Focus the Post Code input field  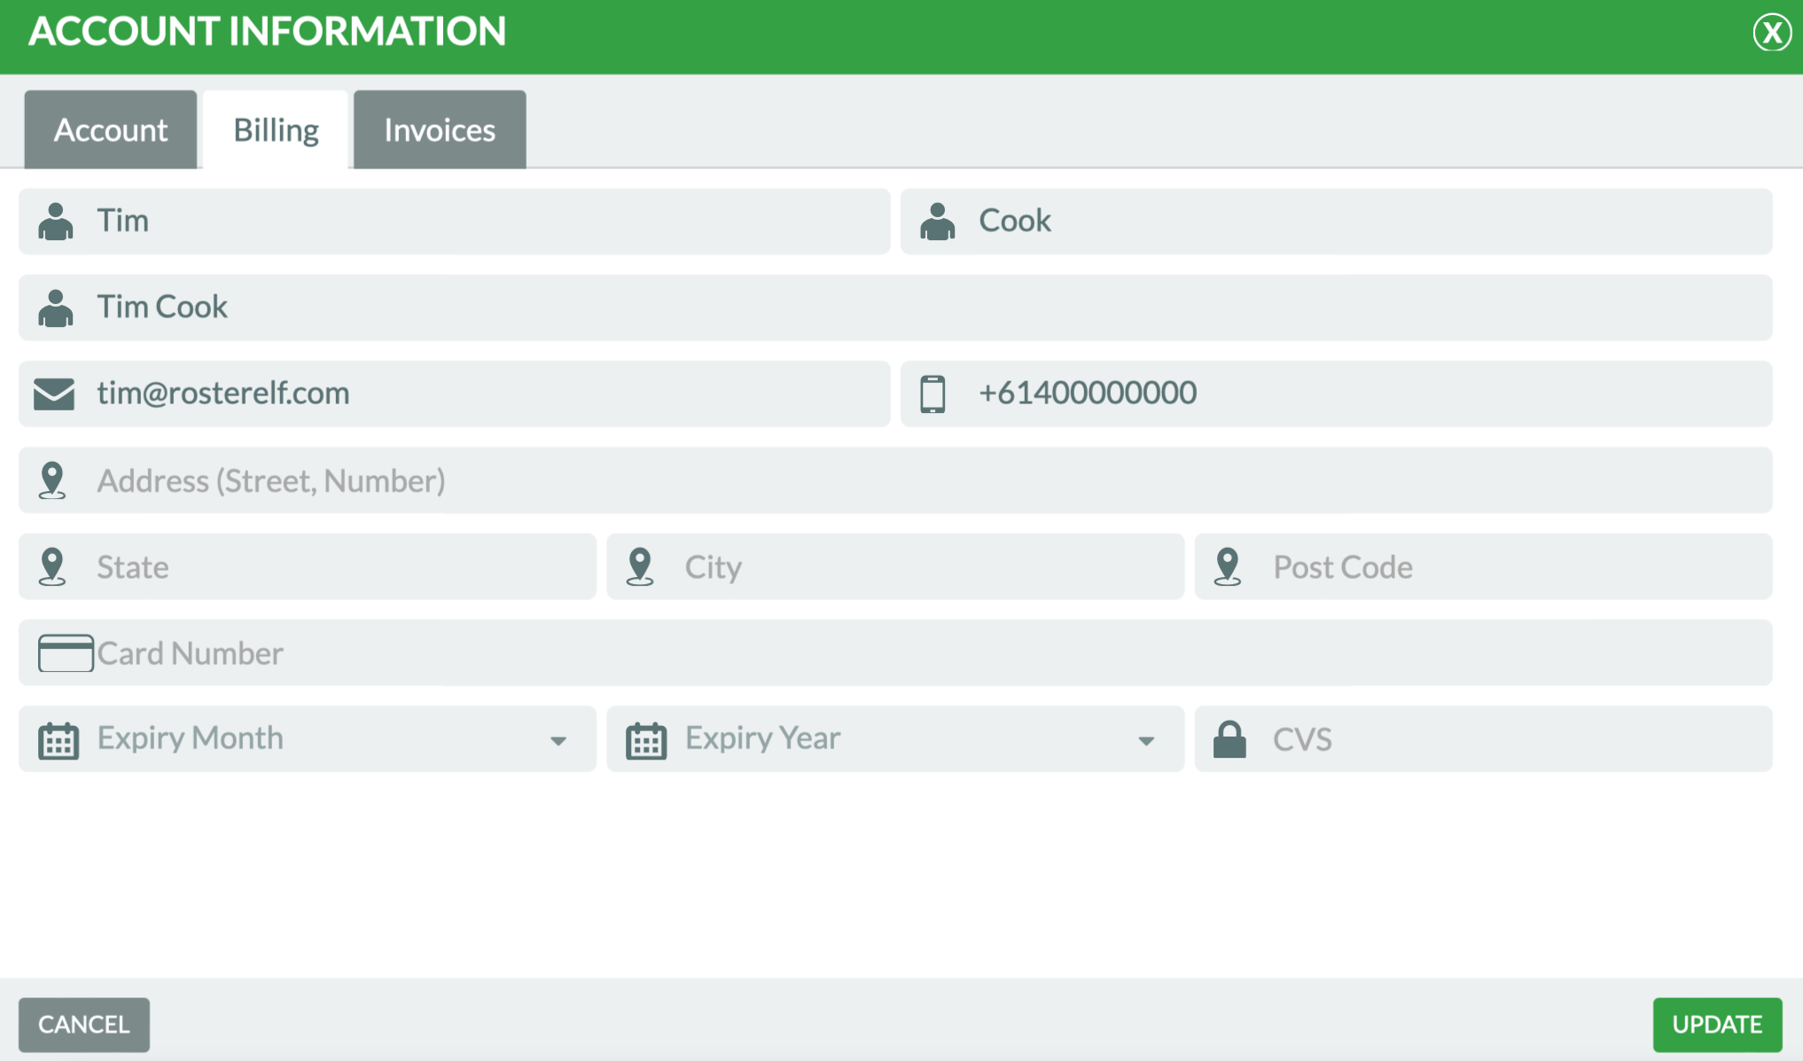coord(1484,566)
